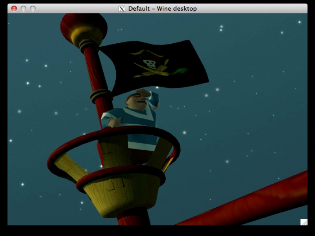This screenshot has width=315, height=236.
Task: Click the yellow collar under the mast ball
Action: tap(86, 39)
